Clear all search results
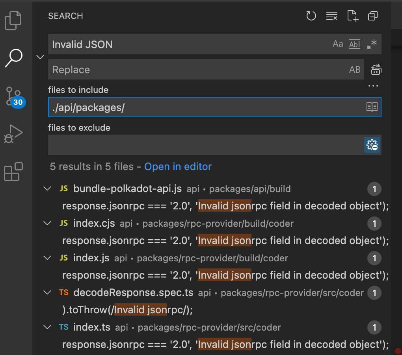Viewport: 402px width, 355px height. [x=331, y=16]
